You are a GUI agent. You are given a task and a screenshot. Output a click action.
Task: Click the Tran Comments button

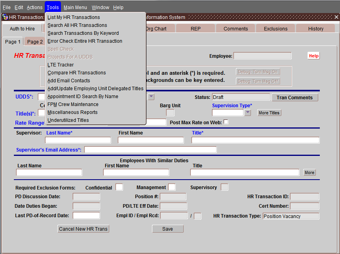pos(295,98)
